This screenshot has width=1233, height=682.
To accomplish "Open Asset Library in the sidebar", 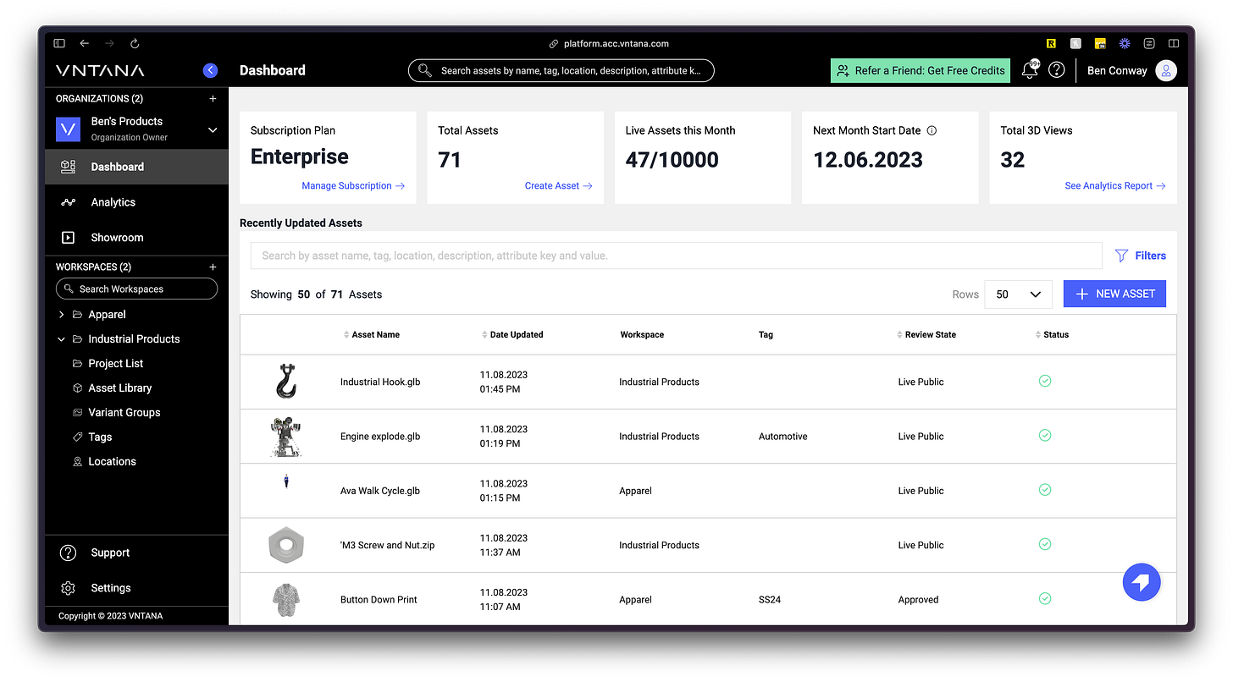I will pos(119,388).
